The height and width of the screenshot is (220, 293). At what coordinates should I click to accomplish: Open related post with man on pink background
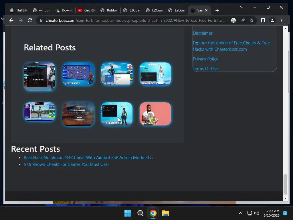155,114
